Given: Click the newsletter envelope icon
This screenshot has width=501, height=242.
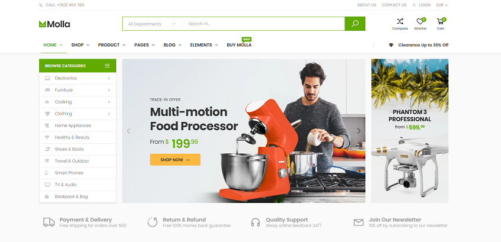Looking at the screenshot, I should click(359, 222).
